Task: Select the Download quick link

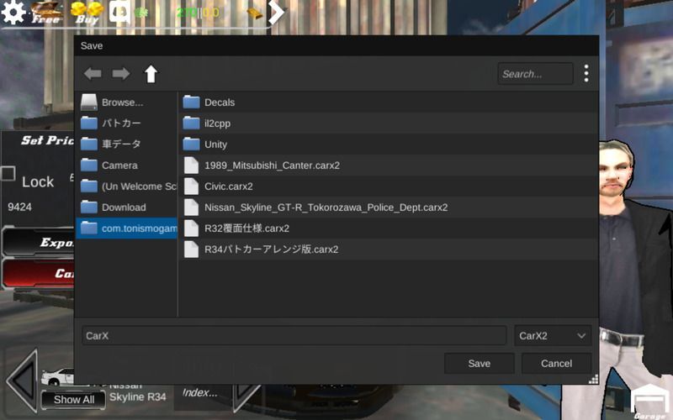Action: 124,207
